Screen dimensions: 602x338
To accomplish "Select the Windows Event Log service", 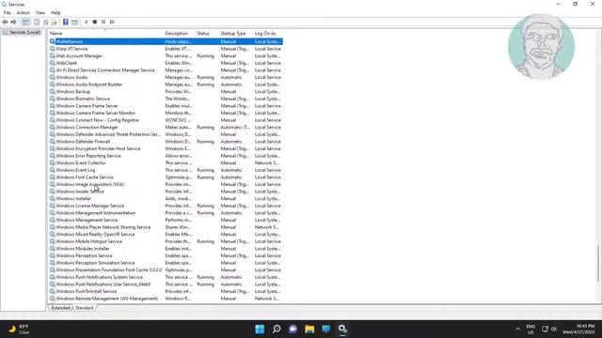I will (166, 170).
